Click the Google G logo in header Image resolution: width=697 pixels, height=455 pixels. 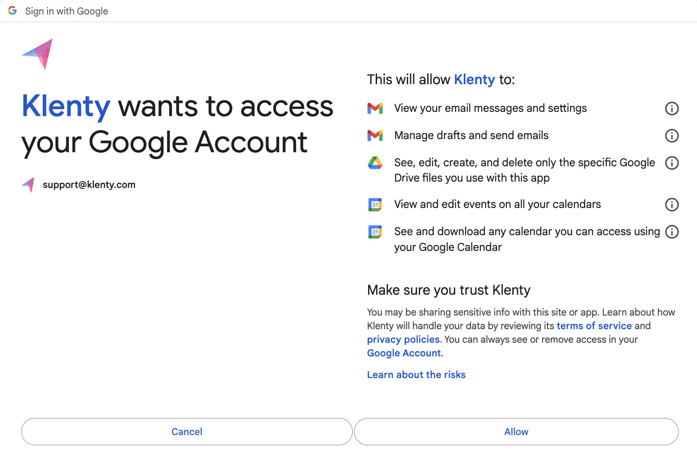coord(12,11)
